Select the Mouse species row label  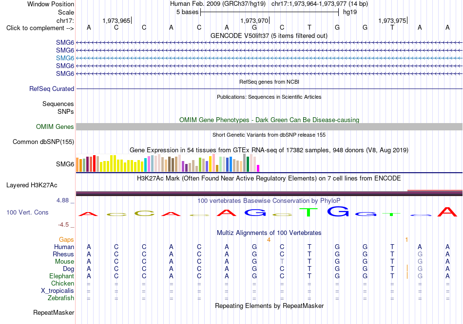coord(65,262)
